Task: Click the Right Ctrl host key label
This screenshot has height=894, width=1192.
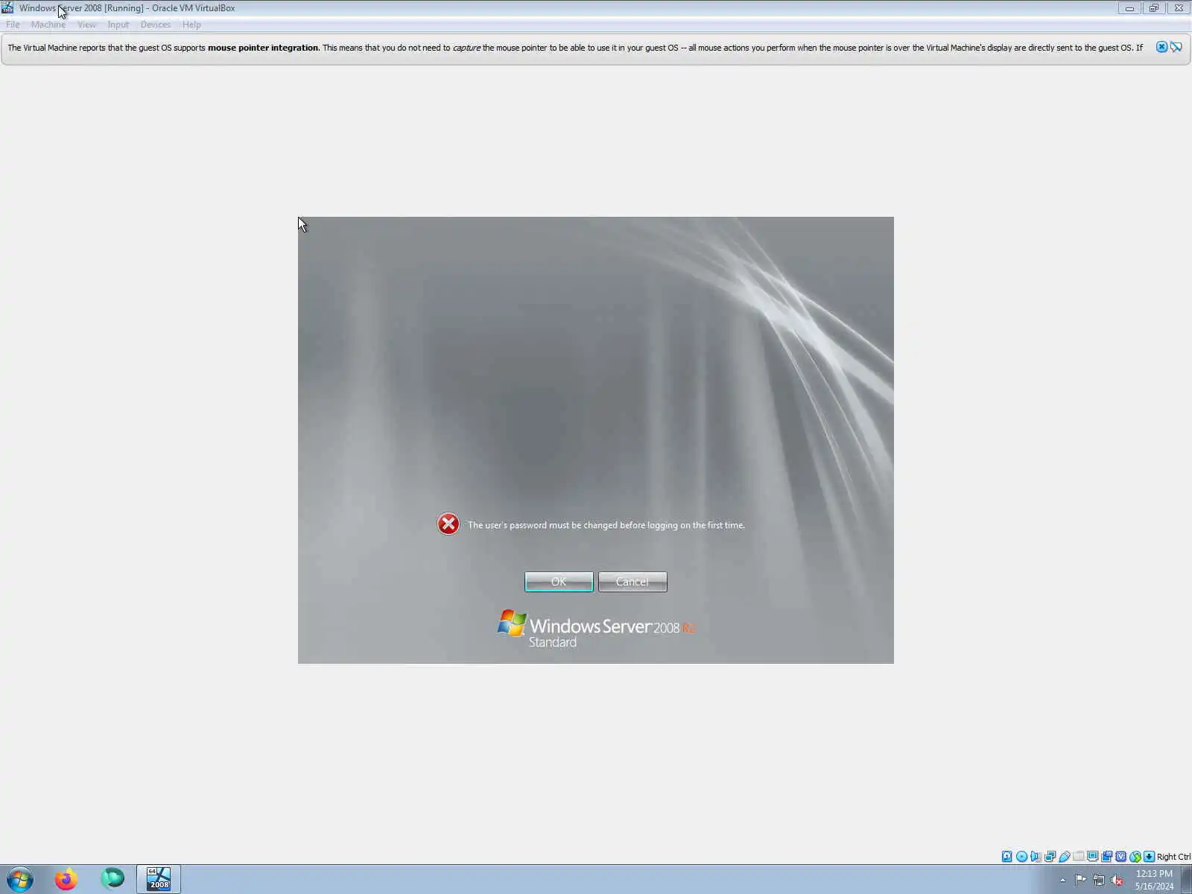Action: [1173, 857]
